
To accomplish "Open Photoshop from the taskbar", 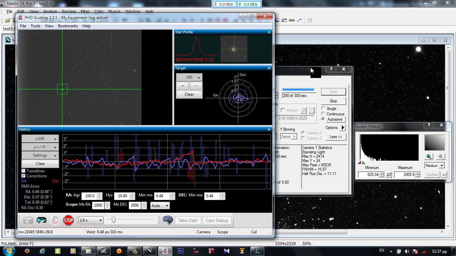I will click(181, 251).
